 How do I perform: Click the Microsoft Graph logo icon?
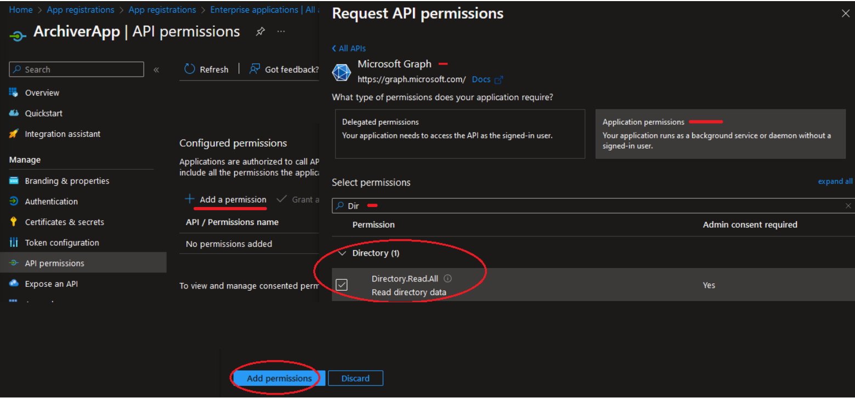pyautogui.click(x=342, y=73)
